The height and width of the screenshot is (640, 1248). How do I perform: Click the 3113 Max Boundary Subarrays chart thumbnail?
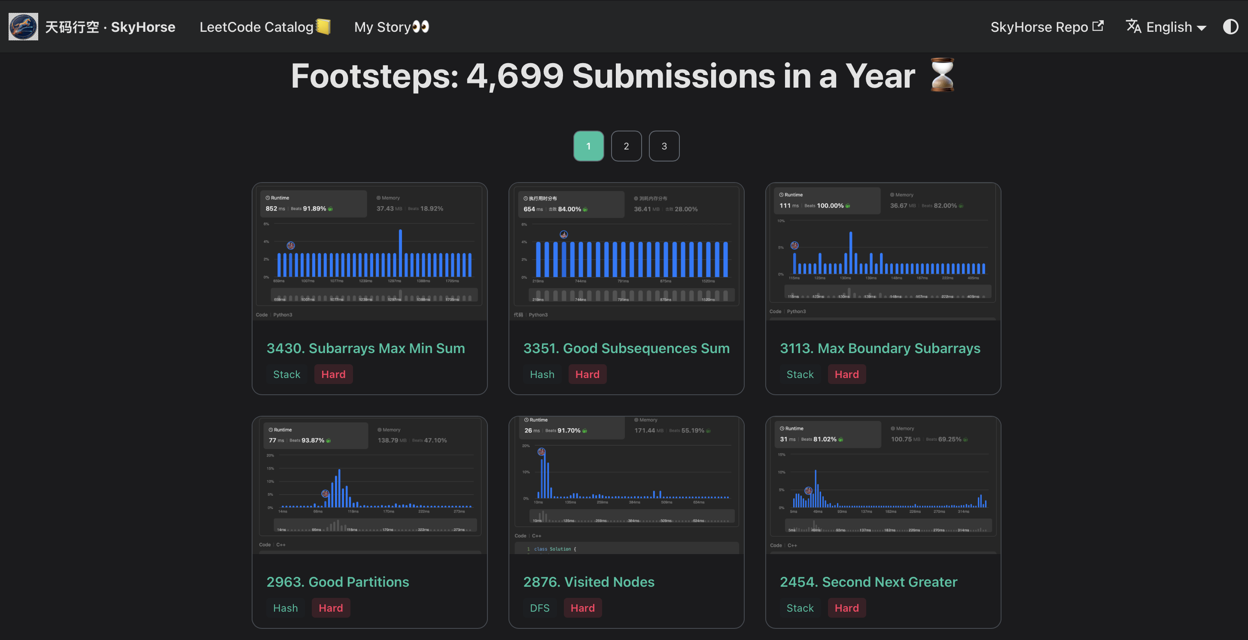click(883, 251)
